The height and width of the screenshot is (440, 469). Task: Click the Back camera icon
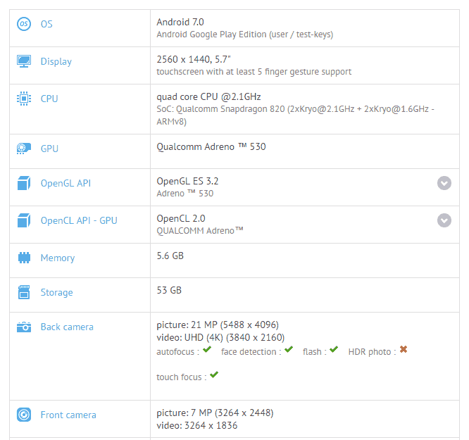point(24,327)
